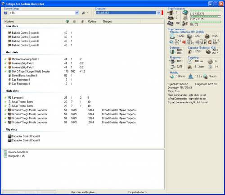Viewport: 225px width, 195px height.
Task: Click the CPU usage bar 810 / 893.75
Action: (x=205, y=11)
